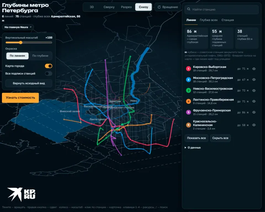Click the Скрыть все button
The width and height of the screenshot is (265, 212).
click(x=220, y=138)
